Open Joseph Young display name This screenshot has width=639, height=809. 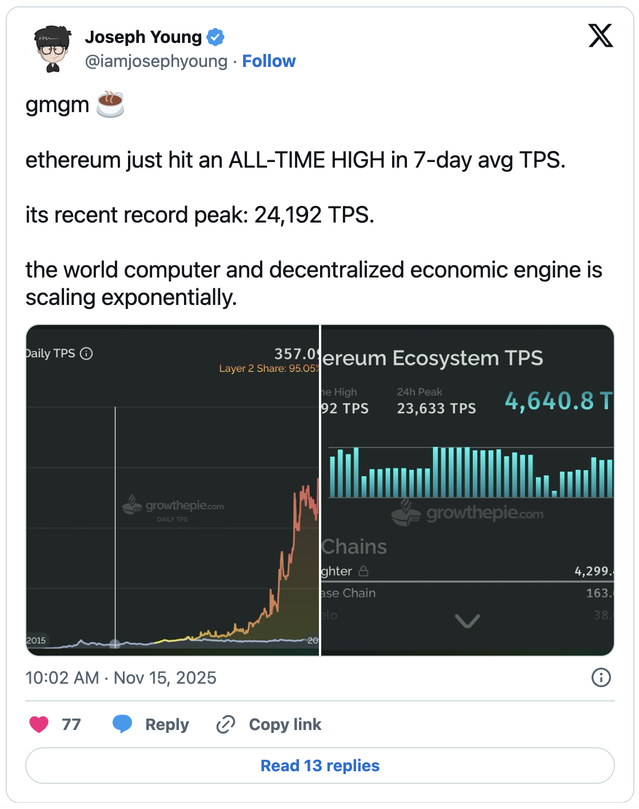click(x=143, y=37)
